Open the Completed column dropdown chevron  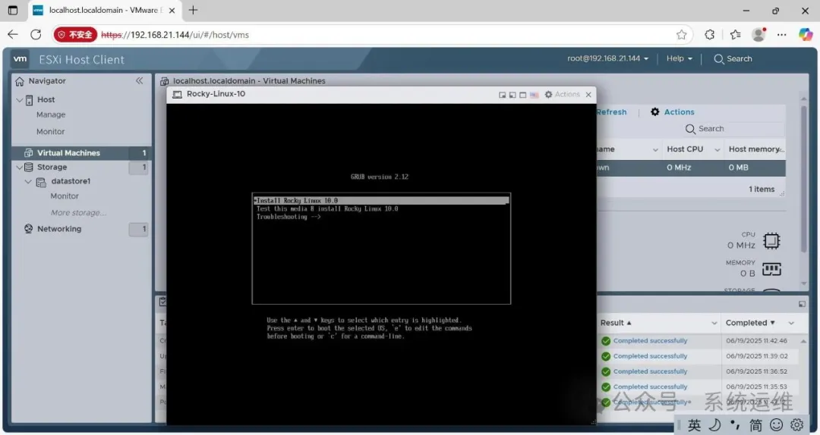791,324
